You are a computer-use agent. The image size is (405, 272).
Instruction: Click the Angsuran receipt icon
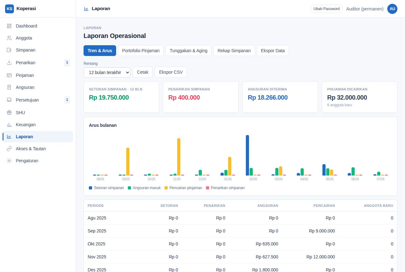click(x=9, y=87)
